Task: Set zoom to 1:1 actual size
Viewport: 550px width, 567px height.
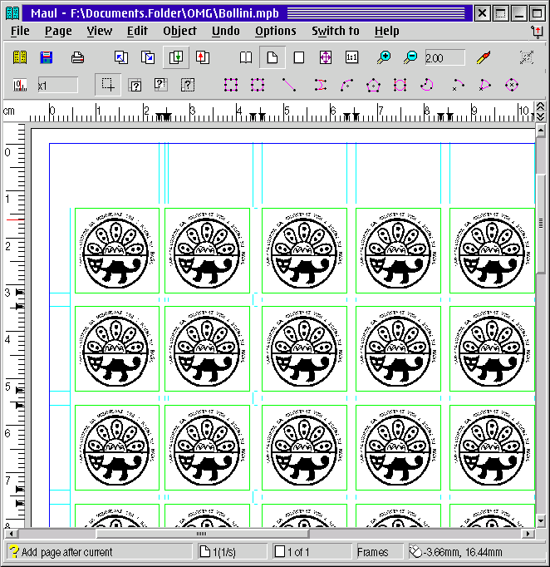Action: 352,57
